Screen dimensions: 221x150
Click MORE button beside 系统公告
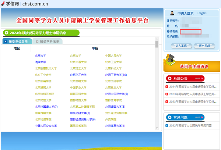[x=198, y=78]
